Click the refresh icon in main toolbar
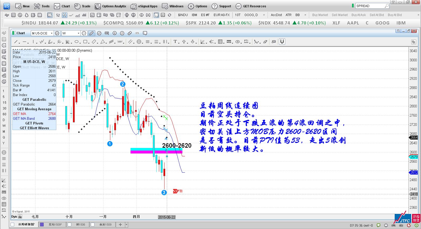 (169, 15)
